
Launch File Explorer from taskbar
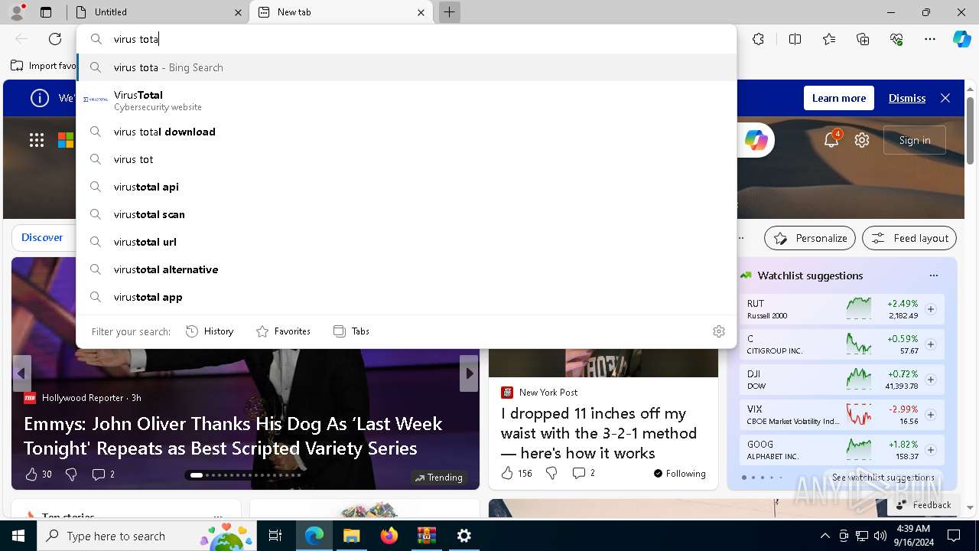tap(351, 536)
